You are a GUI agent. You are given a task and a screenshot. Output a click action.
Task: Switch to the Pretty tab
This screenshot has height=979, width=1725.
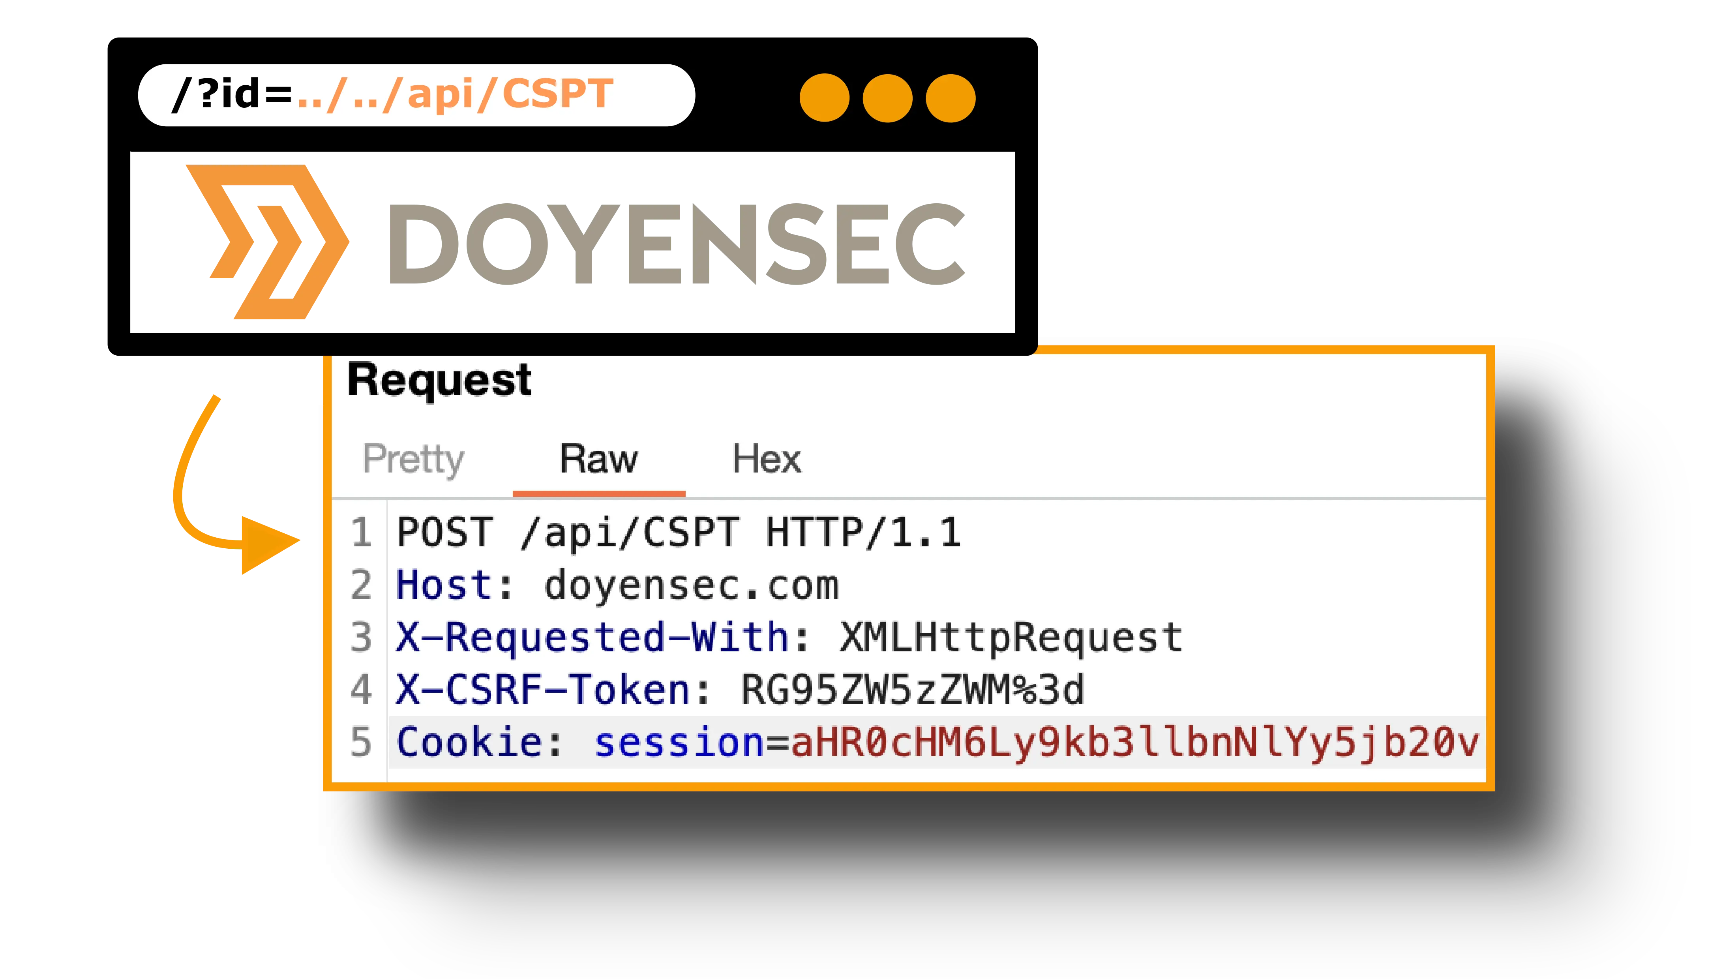(413, 460)
